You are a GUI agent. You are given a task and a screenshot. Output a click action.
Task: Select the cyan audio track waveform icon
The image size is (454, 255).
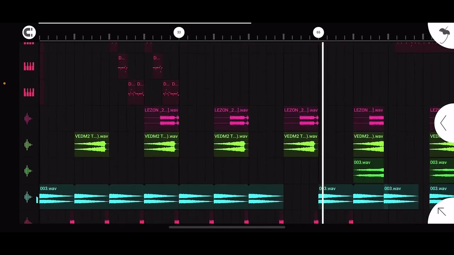click(28, 197)
